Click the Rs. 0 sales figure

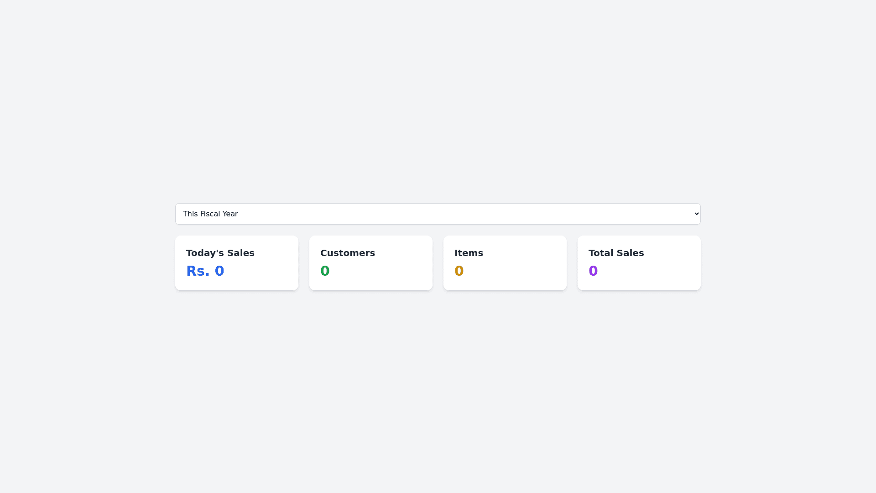click(205, 271)
